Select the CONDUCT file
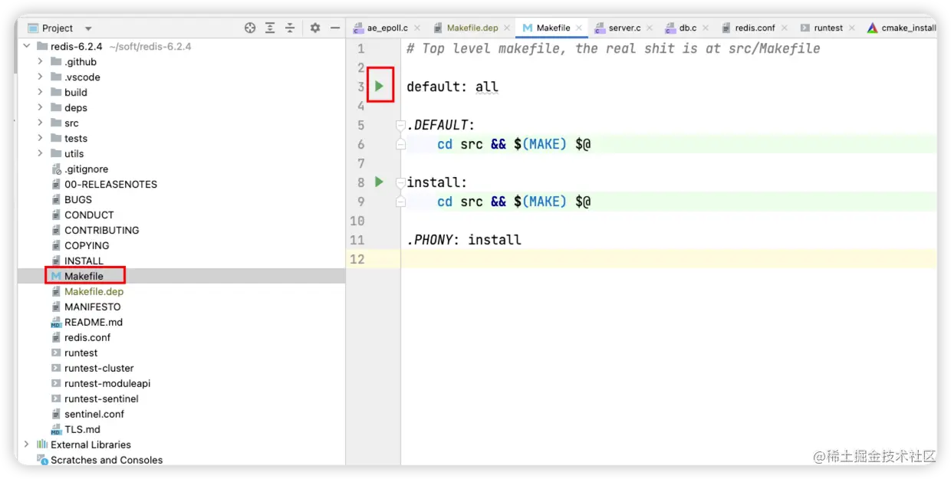 click(x=89, y=215)
